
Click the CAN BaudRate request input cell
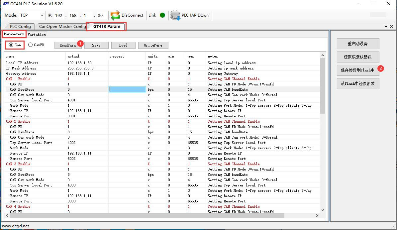click(127, 89)
